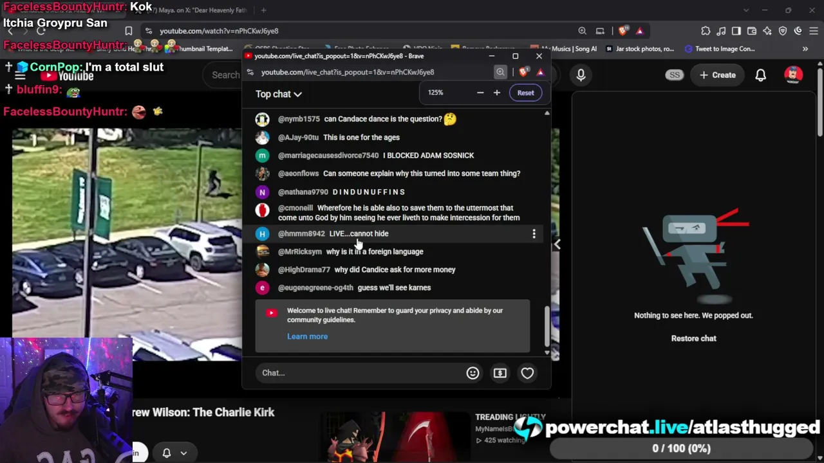Open the Jar stock photos bookmark
Screen dimensions: 824x463
[639, 49]
